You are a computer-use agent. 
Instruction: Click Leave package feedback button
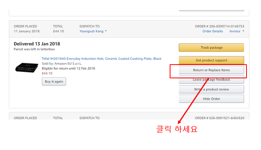(x=211, y=80)
